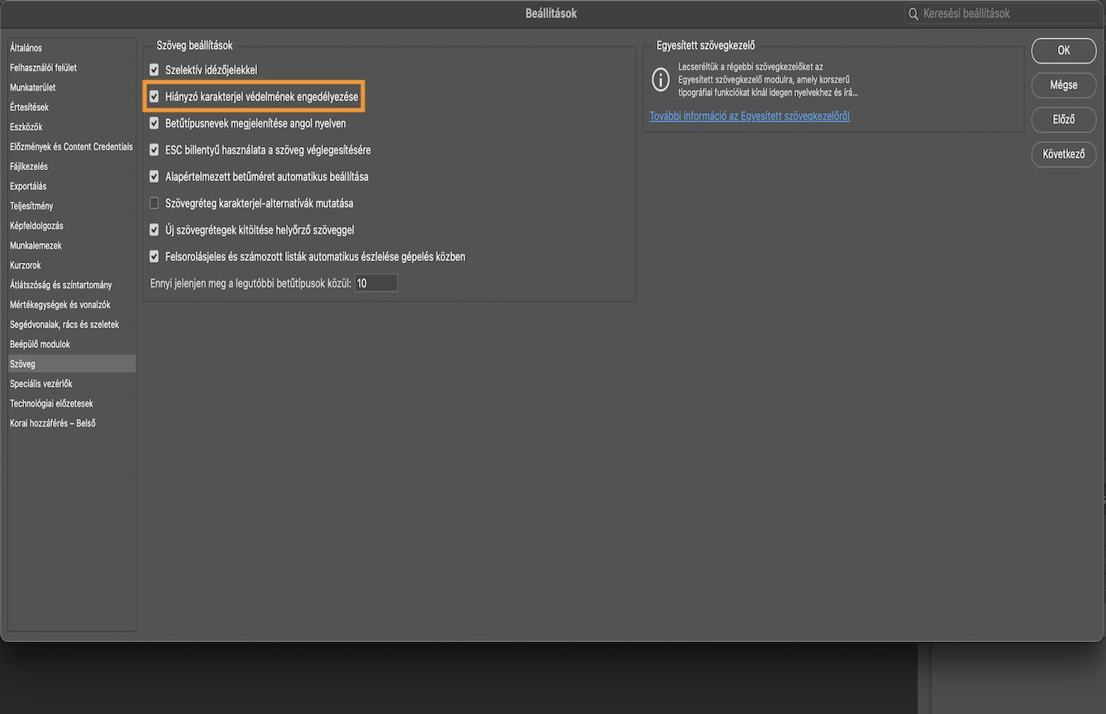
Task: Click the recent fonts number field
Action: [376, 283]
